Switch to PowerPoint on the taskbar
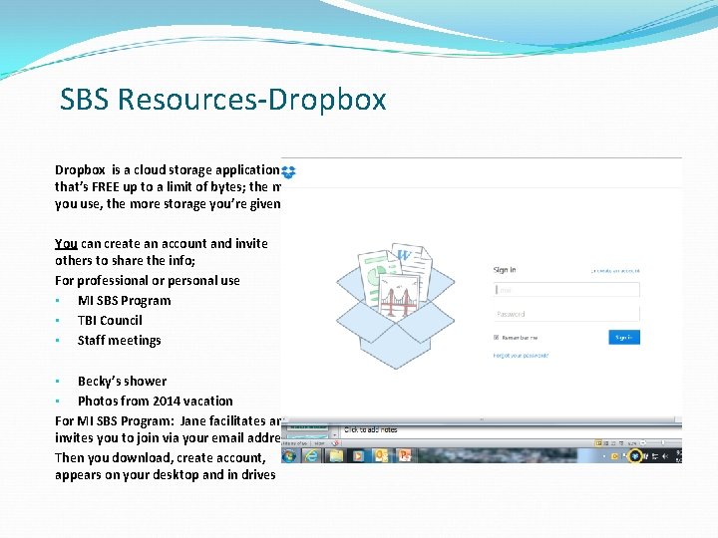The width and height of the screenshot is (718, 538). pos(404,455)
